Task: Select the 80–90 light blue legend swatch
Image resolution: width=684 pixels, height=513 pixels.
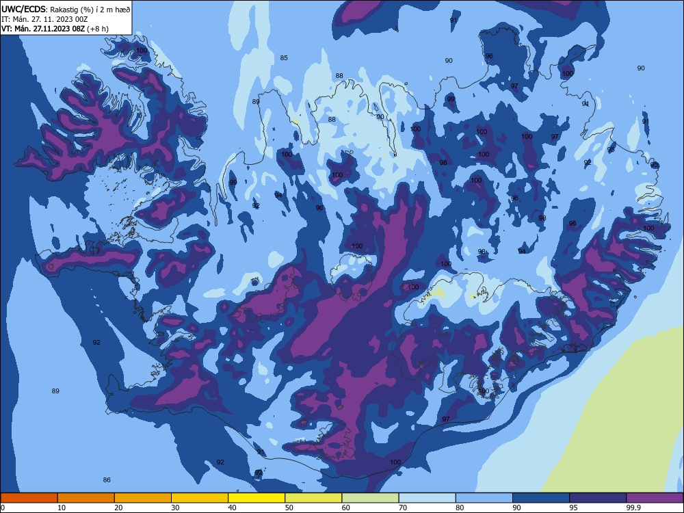Action: point(484,498)
